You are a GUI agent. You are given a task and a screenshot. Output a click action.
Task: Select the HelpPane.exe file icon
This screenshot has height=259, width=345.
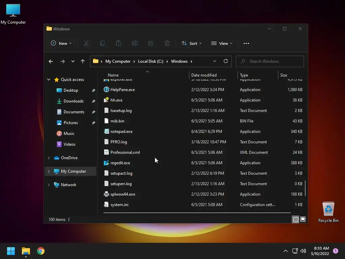click(106, 89)
